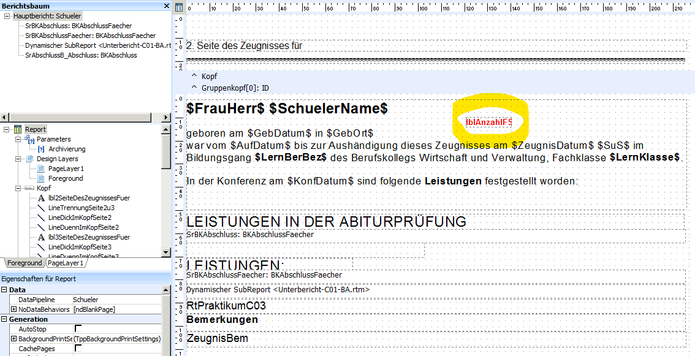This screenshot has height=356, width=695.
Task: Click the report icon above the vertical ruler
Action: pos(179,8)
